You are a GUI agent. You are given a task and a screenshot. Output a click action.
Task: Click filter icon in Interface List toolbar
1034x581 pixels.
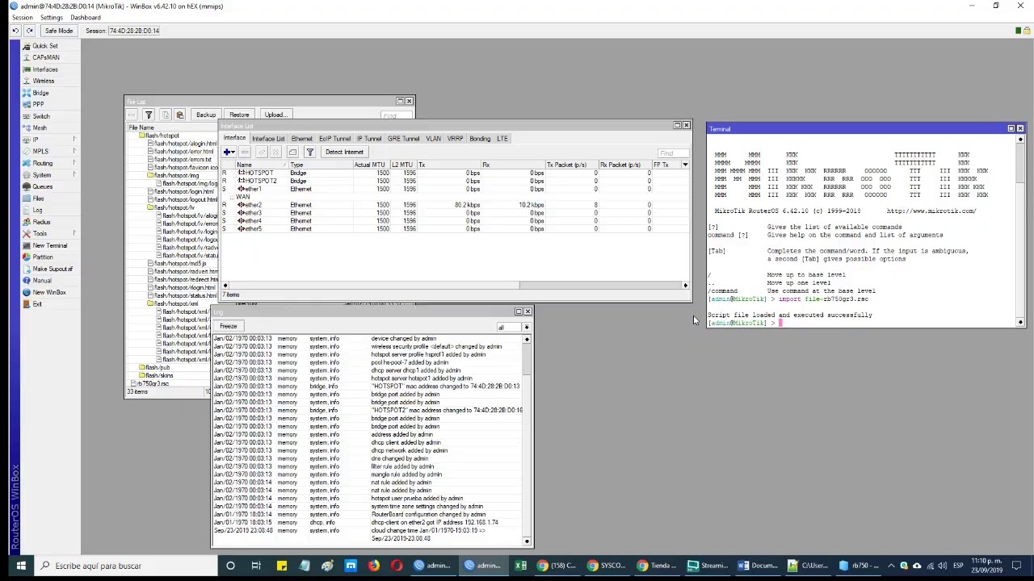(309, 152)
